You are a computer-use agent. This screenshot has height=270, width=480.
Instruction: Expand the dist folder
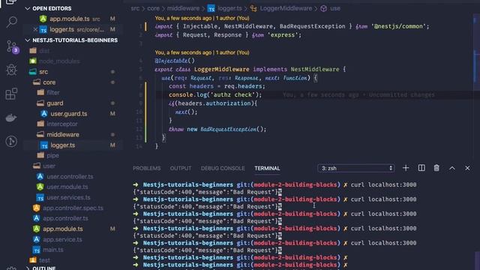tap(44, 51)
